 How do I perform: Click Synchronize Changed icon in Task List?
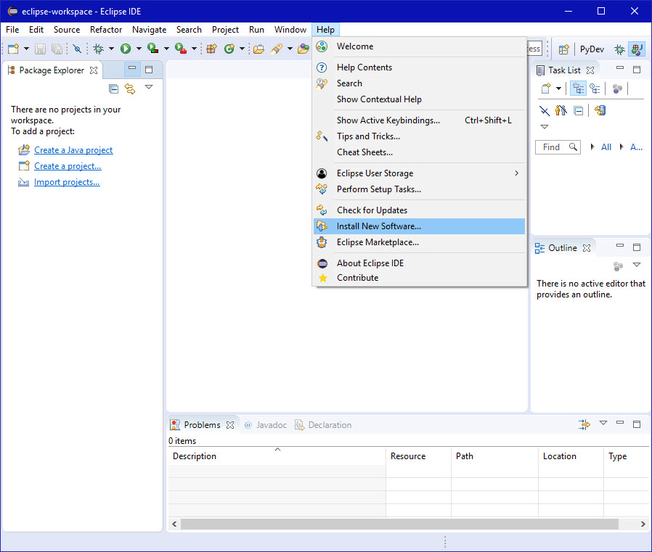(600, 110)
